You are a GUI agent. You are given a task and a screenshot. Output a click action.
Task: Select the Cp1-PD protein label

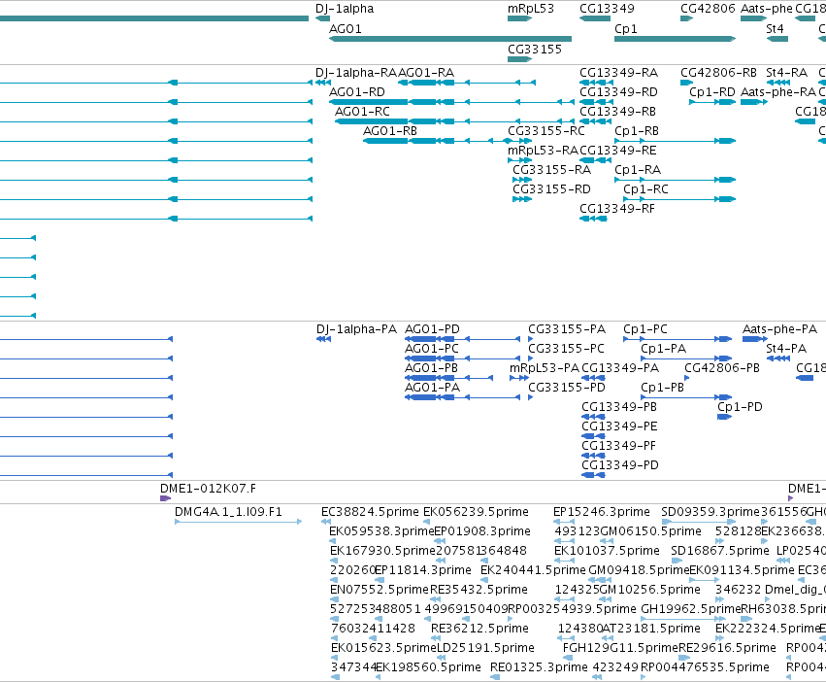point(740,407)
